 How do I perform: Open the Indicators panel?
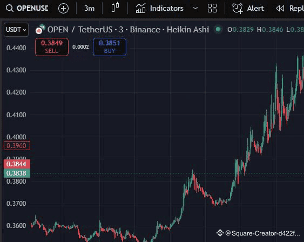[x=160, y=8]
